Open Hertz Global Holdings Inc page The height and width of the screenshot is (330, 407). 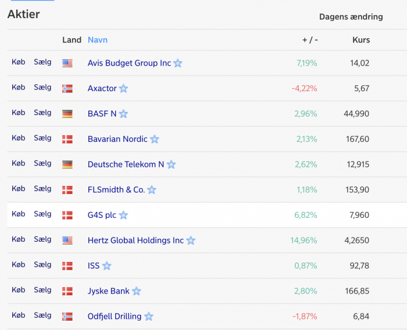coord(135,241)
